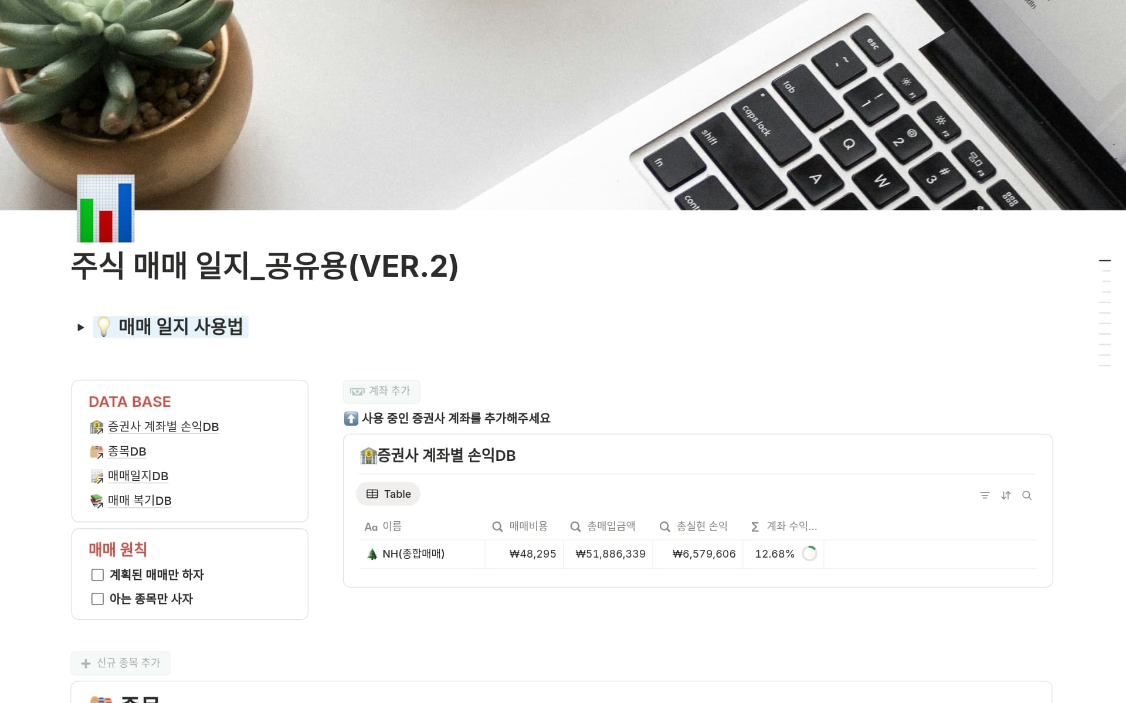The image size is (1126, 703).
Task: Expand the 매매 일지 사용법 toggle
Action: click(80, 327)
